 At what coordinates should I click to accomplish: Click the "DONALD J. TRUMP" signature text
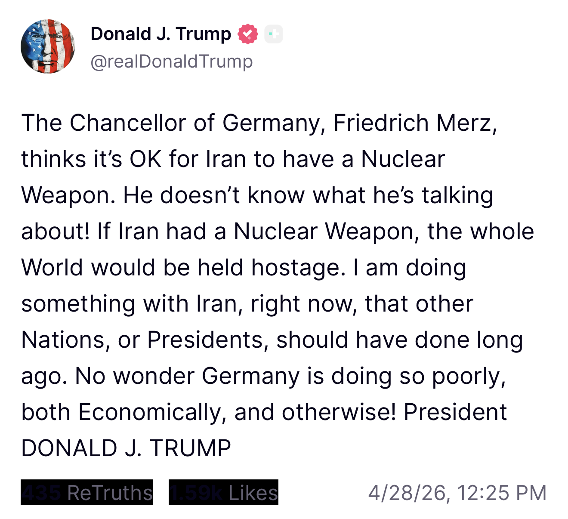pyautogui.click(x=126, y=448)
